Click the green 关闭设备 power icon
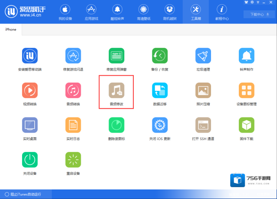This screenshot has height=199, width=277. (30, 159)
